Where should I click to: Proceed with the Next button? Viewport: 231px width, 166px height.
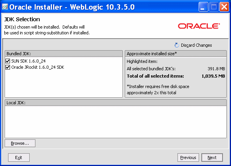click(212, 158)
